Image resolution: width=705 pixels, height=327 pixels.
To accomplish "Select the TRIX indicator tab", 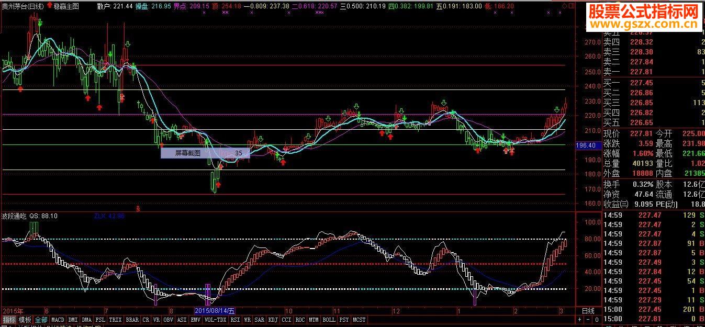I will click(x=115, y=319).
